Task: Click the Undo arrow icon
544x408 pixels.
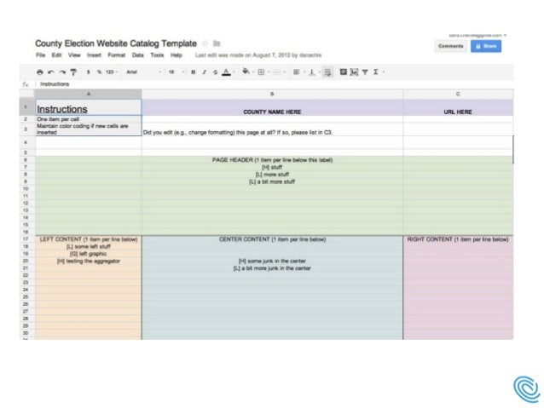Action: coord(51,72)
